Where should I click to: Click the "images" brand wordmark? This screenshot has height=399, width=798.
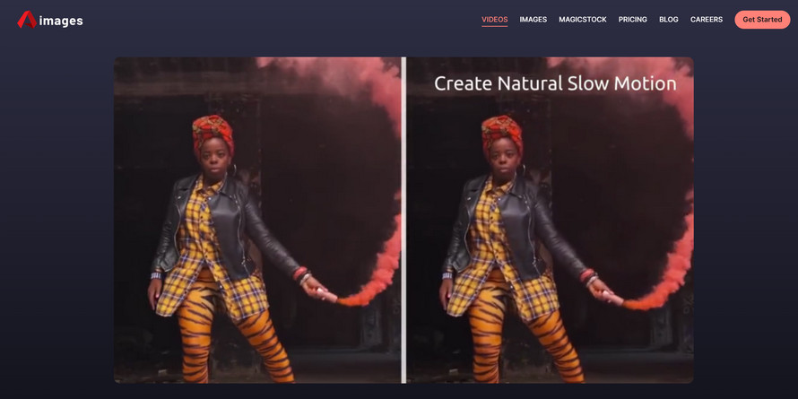(61, 21)
